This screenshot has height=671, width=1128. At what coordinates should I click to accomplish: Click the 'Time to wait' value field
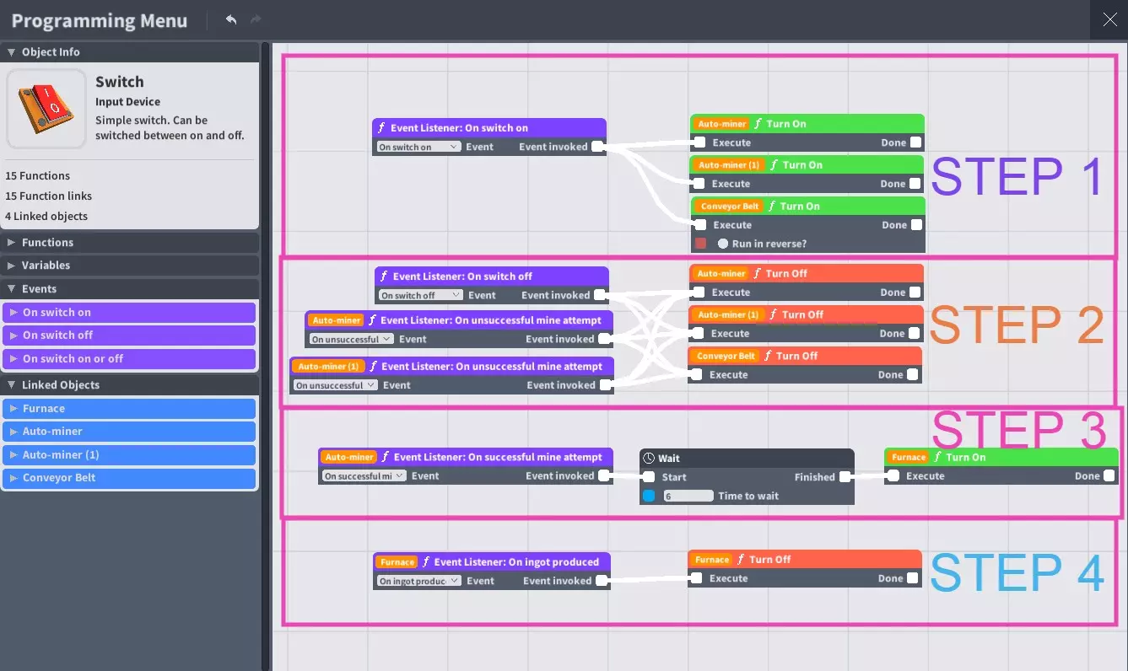point(688,497)
